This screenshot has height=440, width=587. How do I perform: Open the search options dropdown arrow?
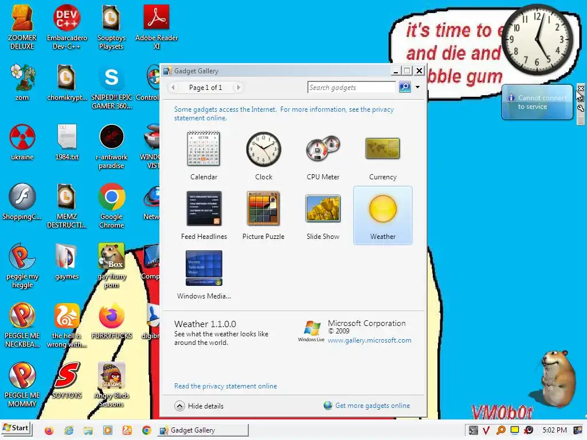coord(417,87)
